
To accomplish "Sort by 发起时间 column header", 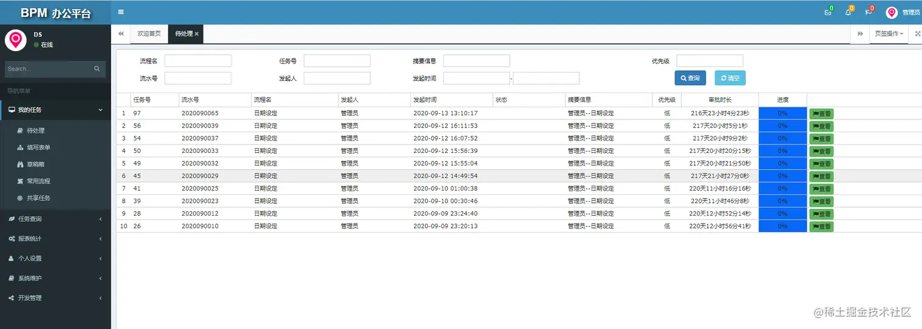I will point(452,99).
